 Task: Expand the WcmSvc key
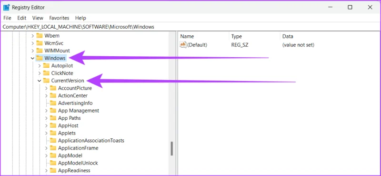(32, 43)
